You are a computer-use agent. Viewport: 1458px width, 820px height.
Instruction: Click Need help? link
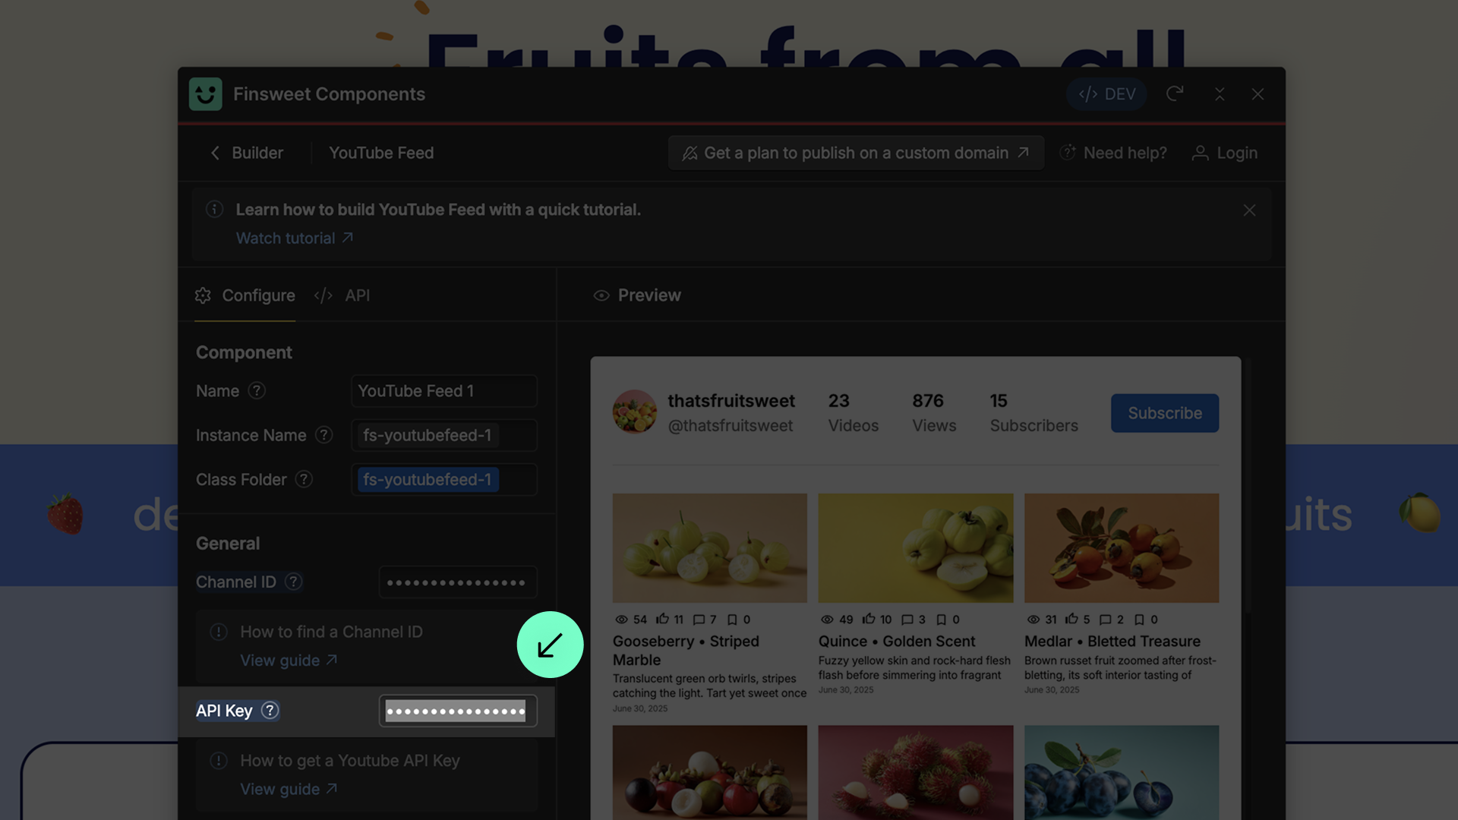pos(1113,153)
